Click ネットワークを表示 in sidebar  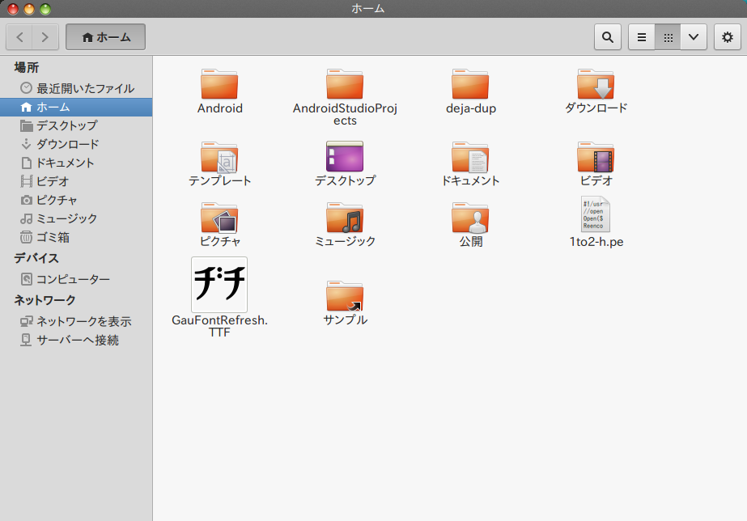click(x=76, y=321)
